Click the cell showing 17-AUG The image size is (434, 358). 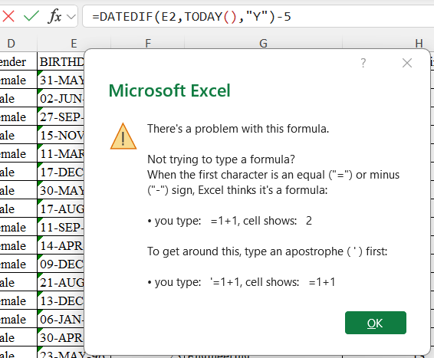pos(61,209)
